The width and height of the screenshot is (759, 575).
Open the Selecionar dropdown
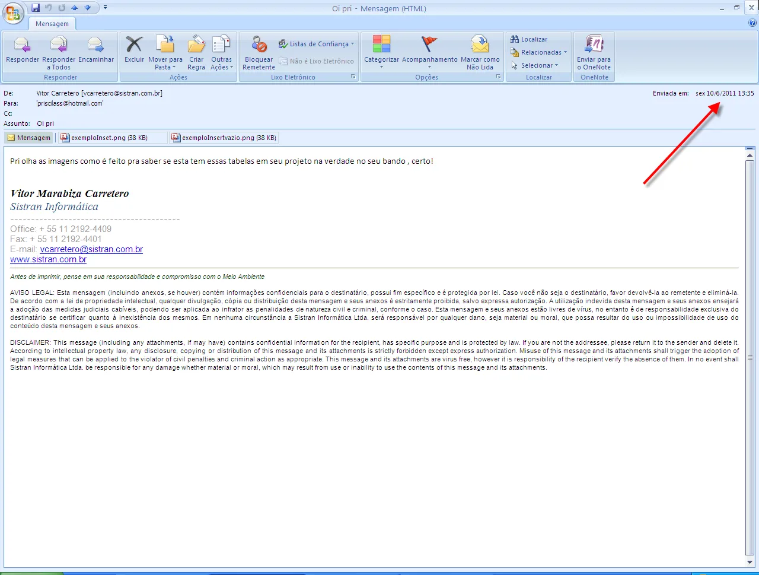[534, 65]
